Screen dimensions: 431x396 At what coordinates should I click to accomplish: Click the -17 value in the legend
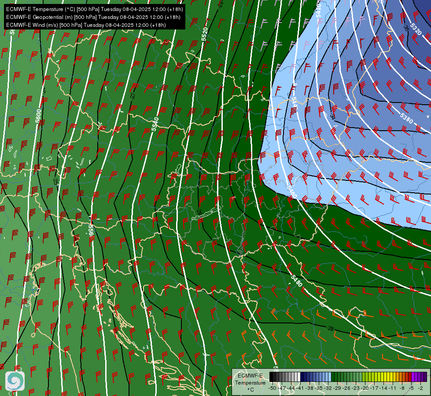(374, 388)
